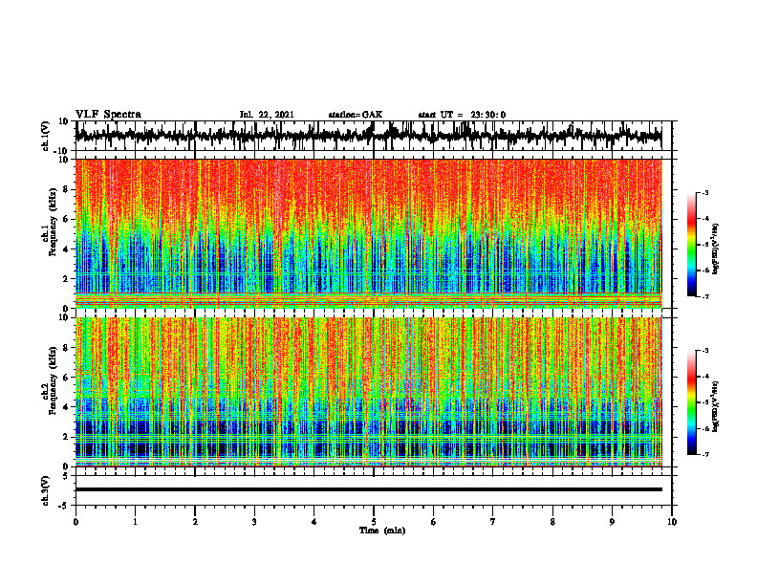Image resolution: width=757 pixels, height=585 pixels.
Task: Click the ch.1 spectrogram color bar
Action: 691,245
